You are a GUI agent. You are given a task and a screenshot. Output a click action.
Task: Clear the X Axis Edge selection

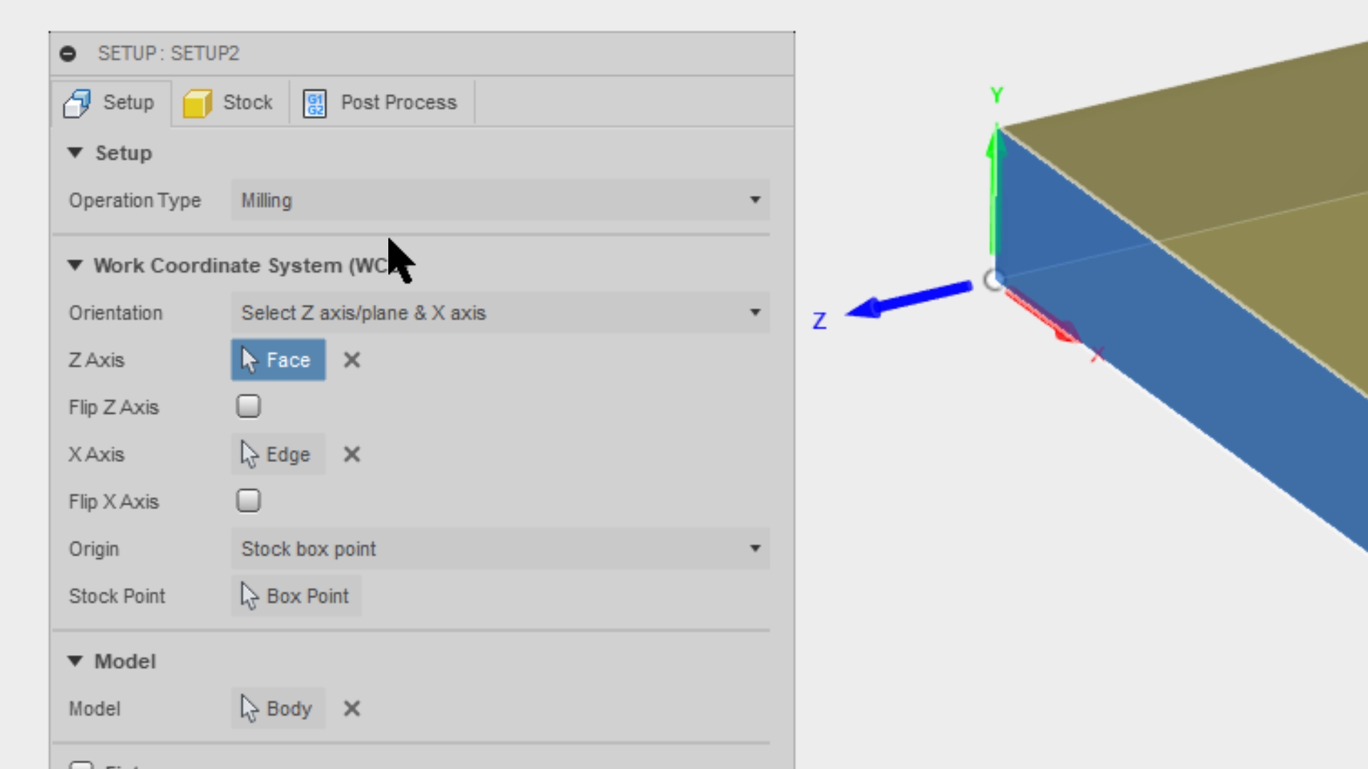point(351,454)
